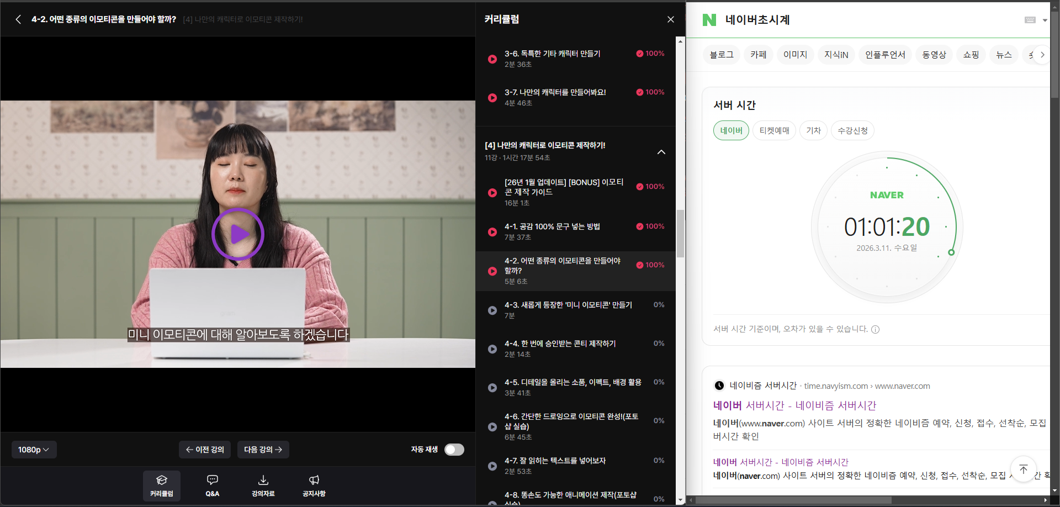Click the play icon next to the BONUS lecture
Image resolution: width=1060 pixels, height=507 pixels.
pos(492,193)
